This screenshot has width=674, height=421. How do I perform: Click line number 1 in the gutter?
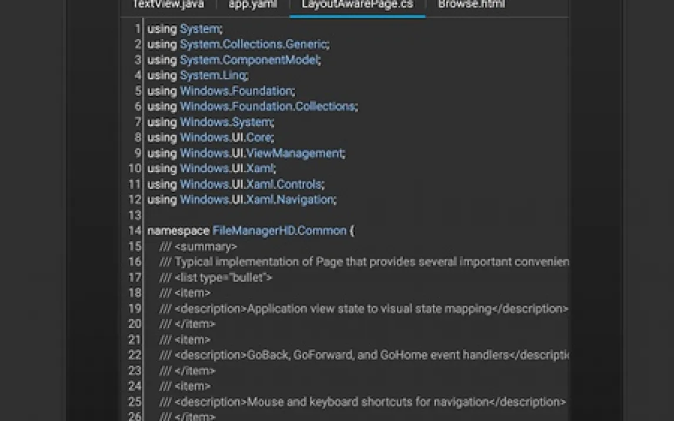pos(138,29)
